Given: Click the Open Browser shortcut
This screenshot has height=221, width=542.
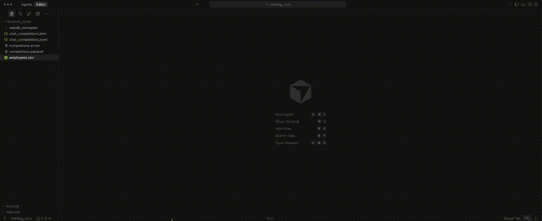Looking at the screenshot, I should tap(301, 143).
